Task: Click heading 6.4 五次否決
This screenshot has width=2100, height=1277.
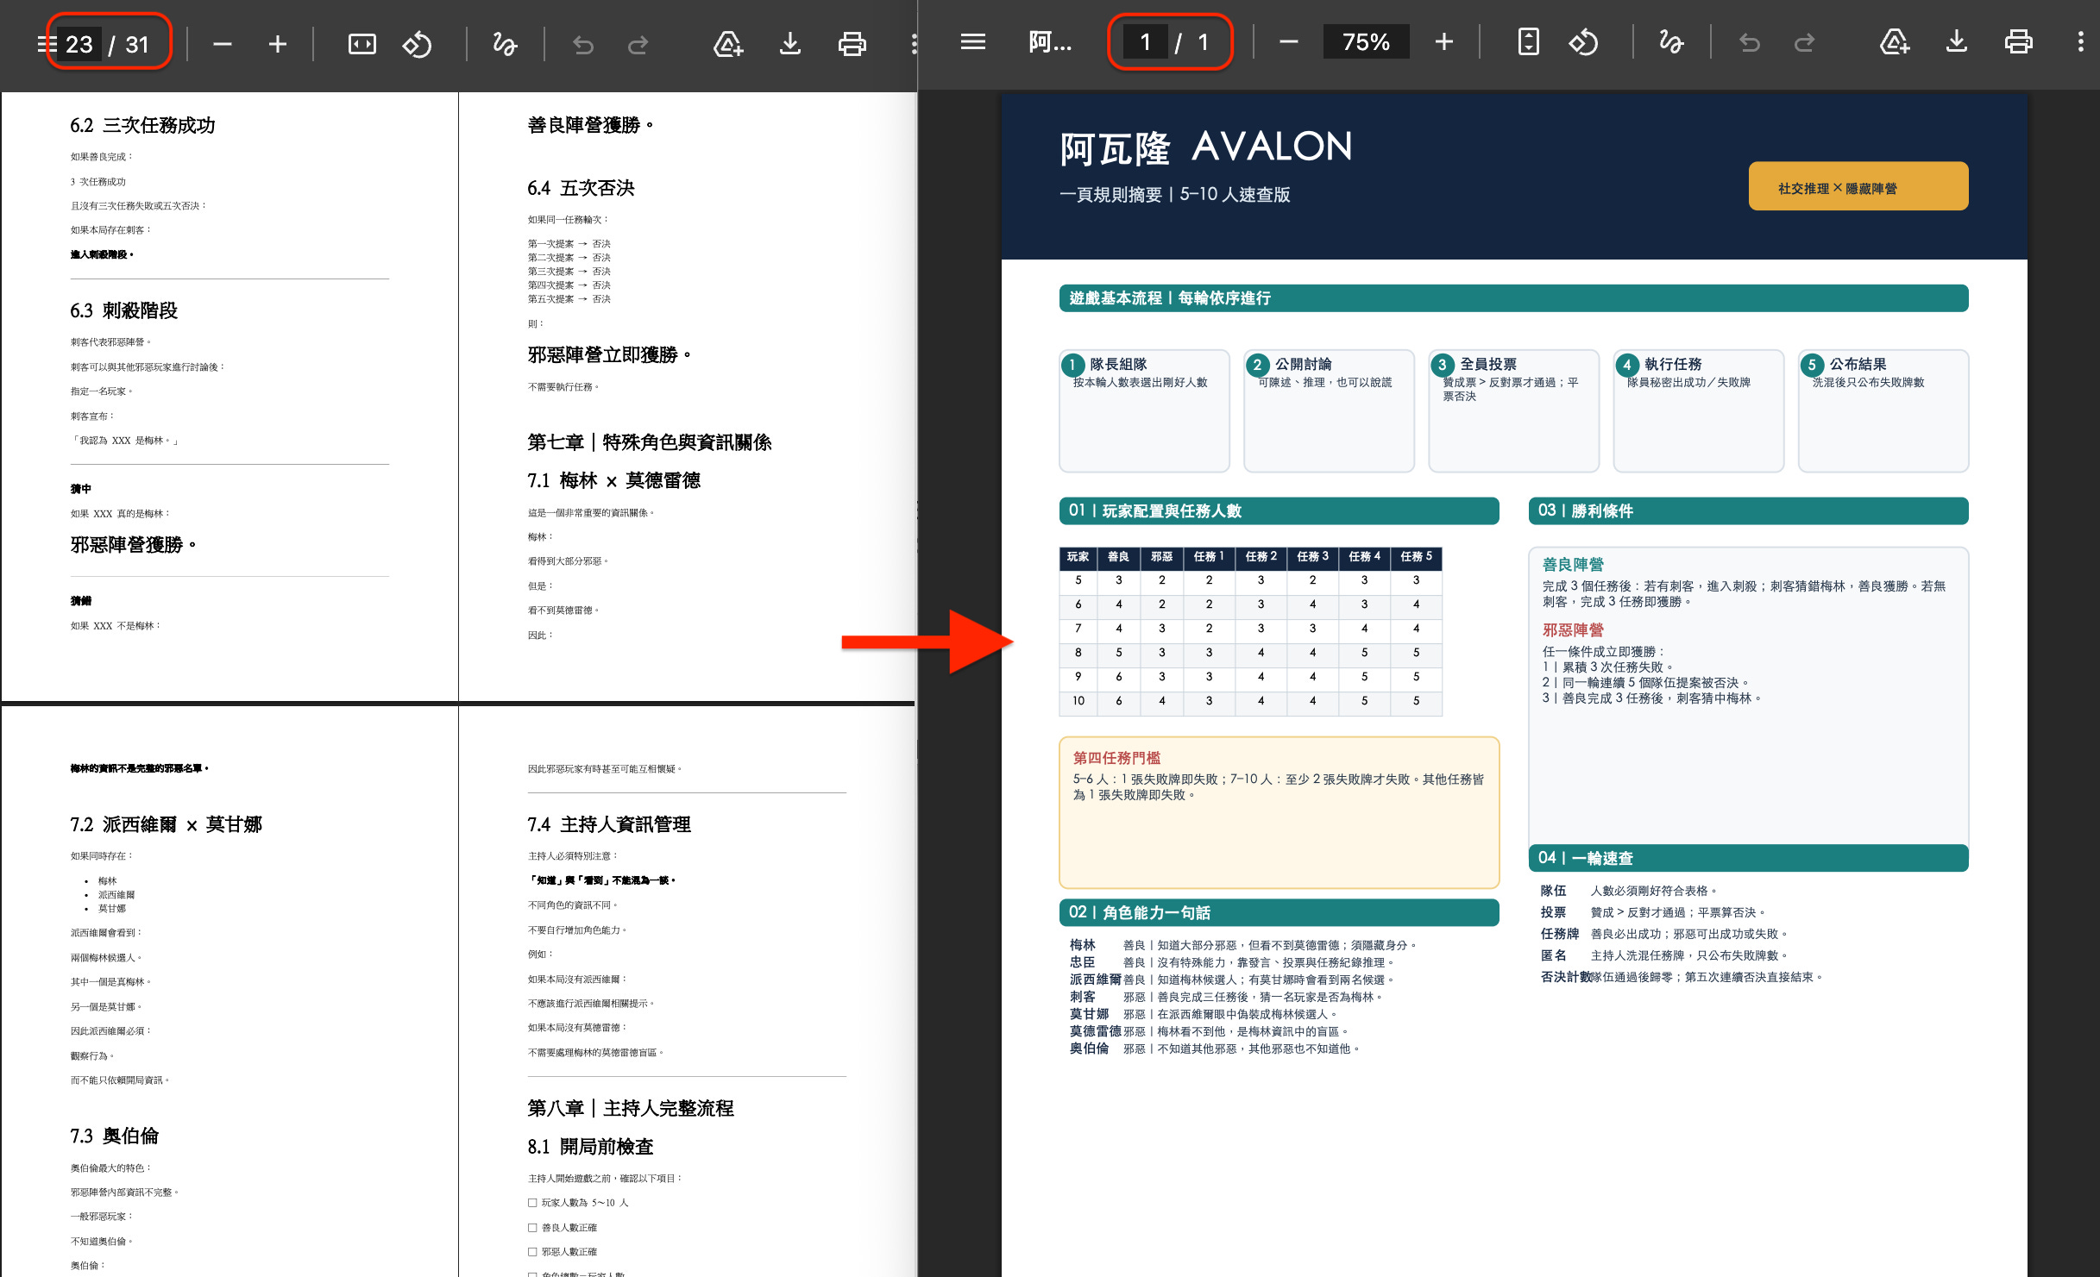Action: [581, 188]
